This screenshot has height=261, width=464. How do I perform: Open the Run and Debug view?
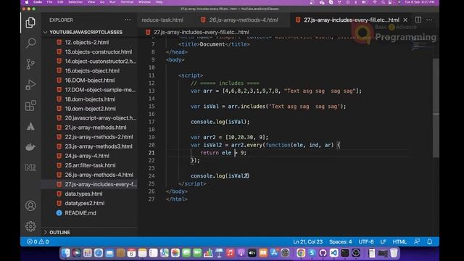(30, 85)
